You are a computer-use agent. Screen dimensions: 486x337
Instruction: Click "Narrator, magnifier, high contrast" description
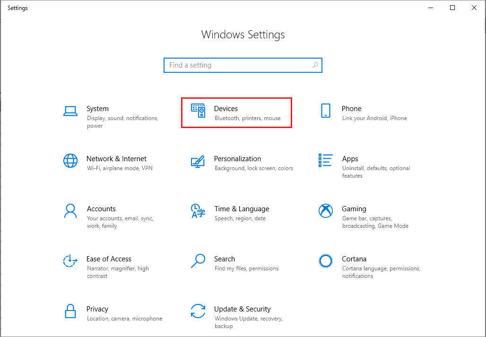point(118,272)
